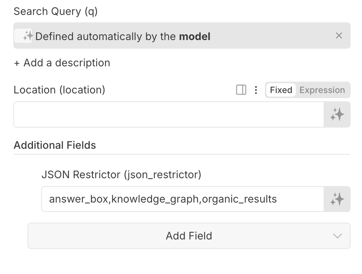Open the side panel icon next to Location
Screen dimensions: 362x274
241,90
